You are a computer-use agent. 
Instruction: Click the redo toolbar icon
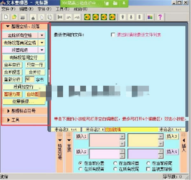pyautogui.click(x=77, y=17)
